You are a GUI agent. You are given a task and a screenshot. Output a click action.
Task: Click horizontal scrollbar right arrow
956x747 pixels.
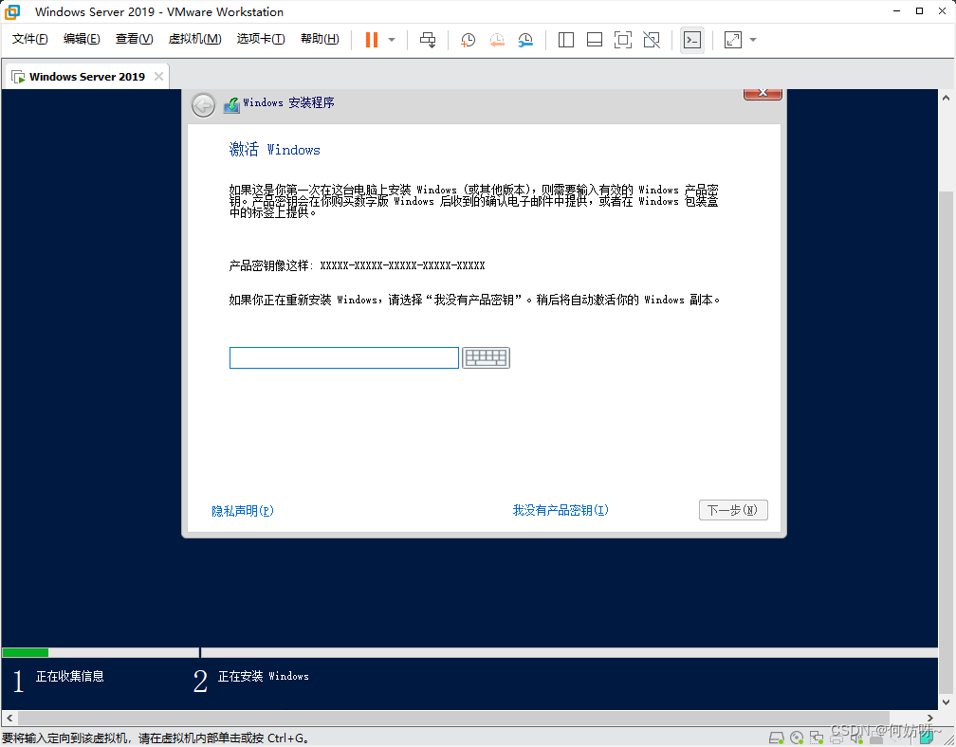click(x=929, y=718)
